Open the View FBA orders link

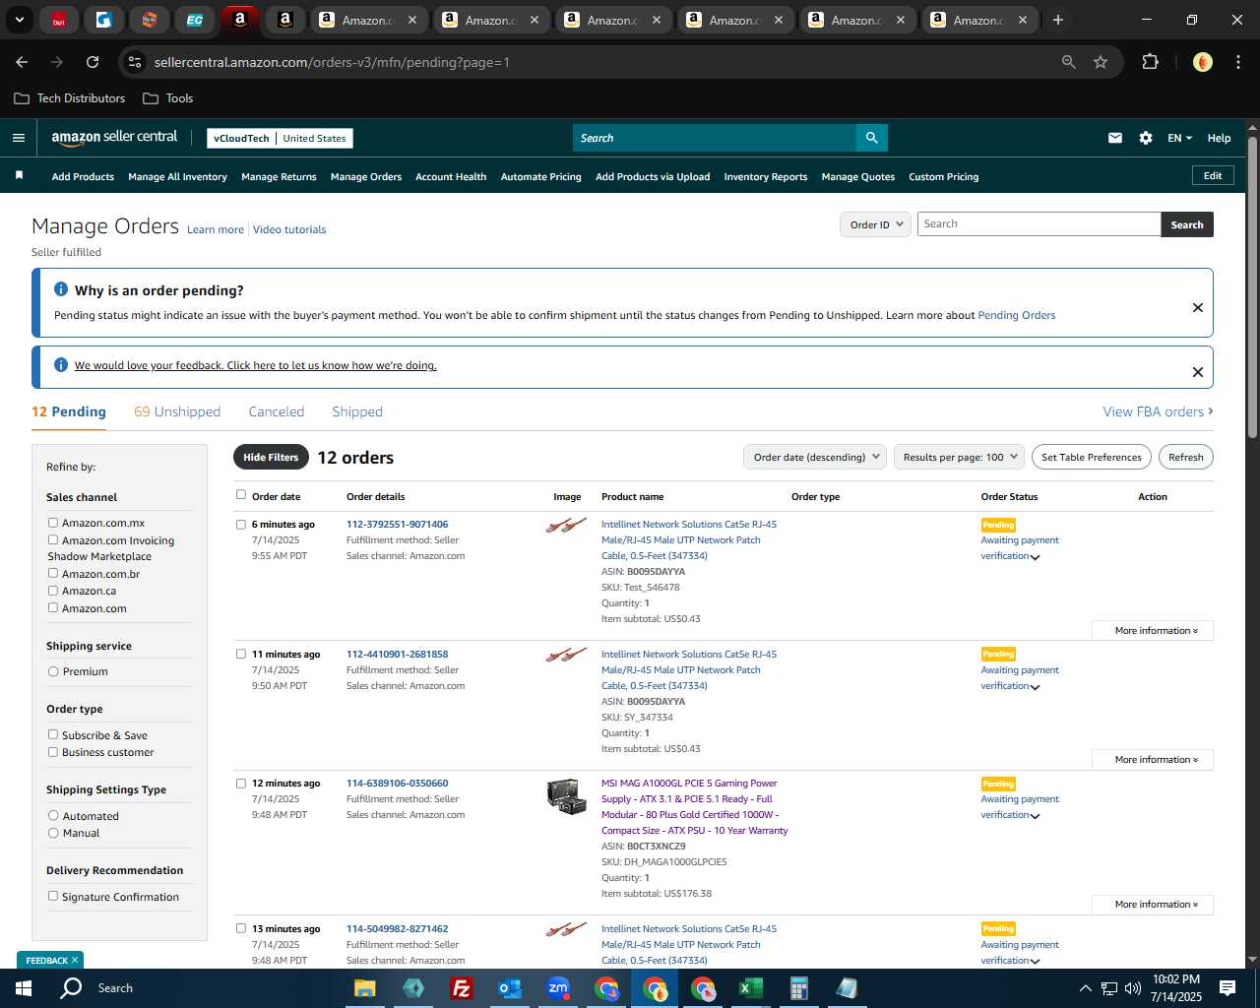(1158, 411)
